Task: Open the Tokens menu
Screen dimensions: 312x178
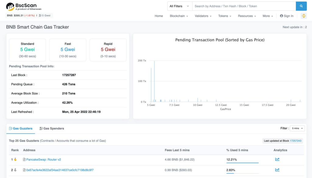Action: coord(225,16)
